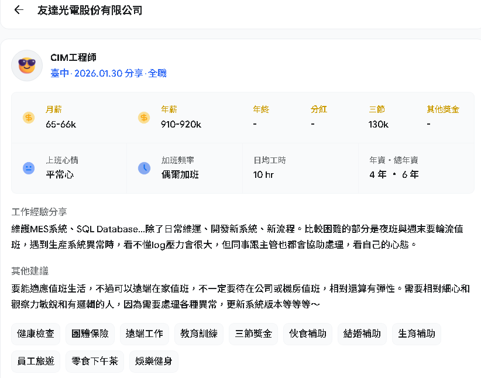
Task: Open the 臺中 location link
Action: [x=60, y=73]
